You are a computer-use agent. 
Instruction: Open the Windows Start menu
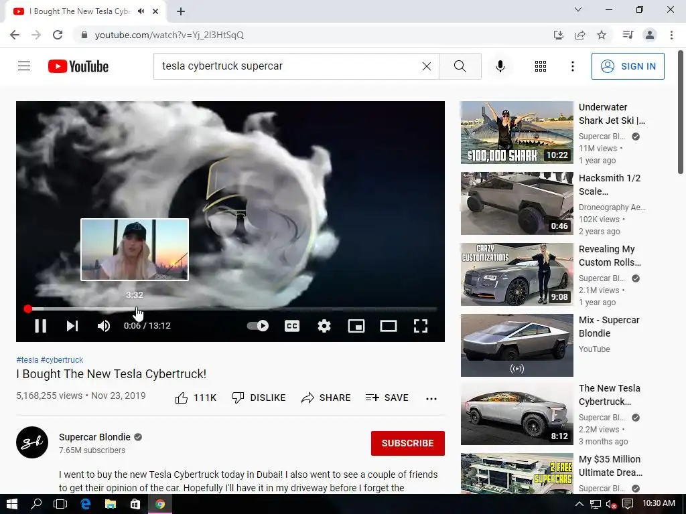[12, 505]
